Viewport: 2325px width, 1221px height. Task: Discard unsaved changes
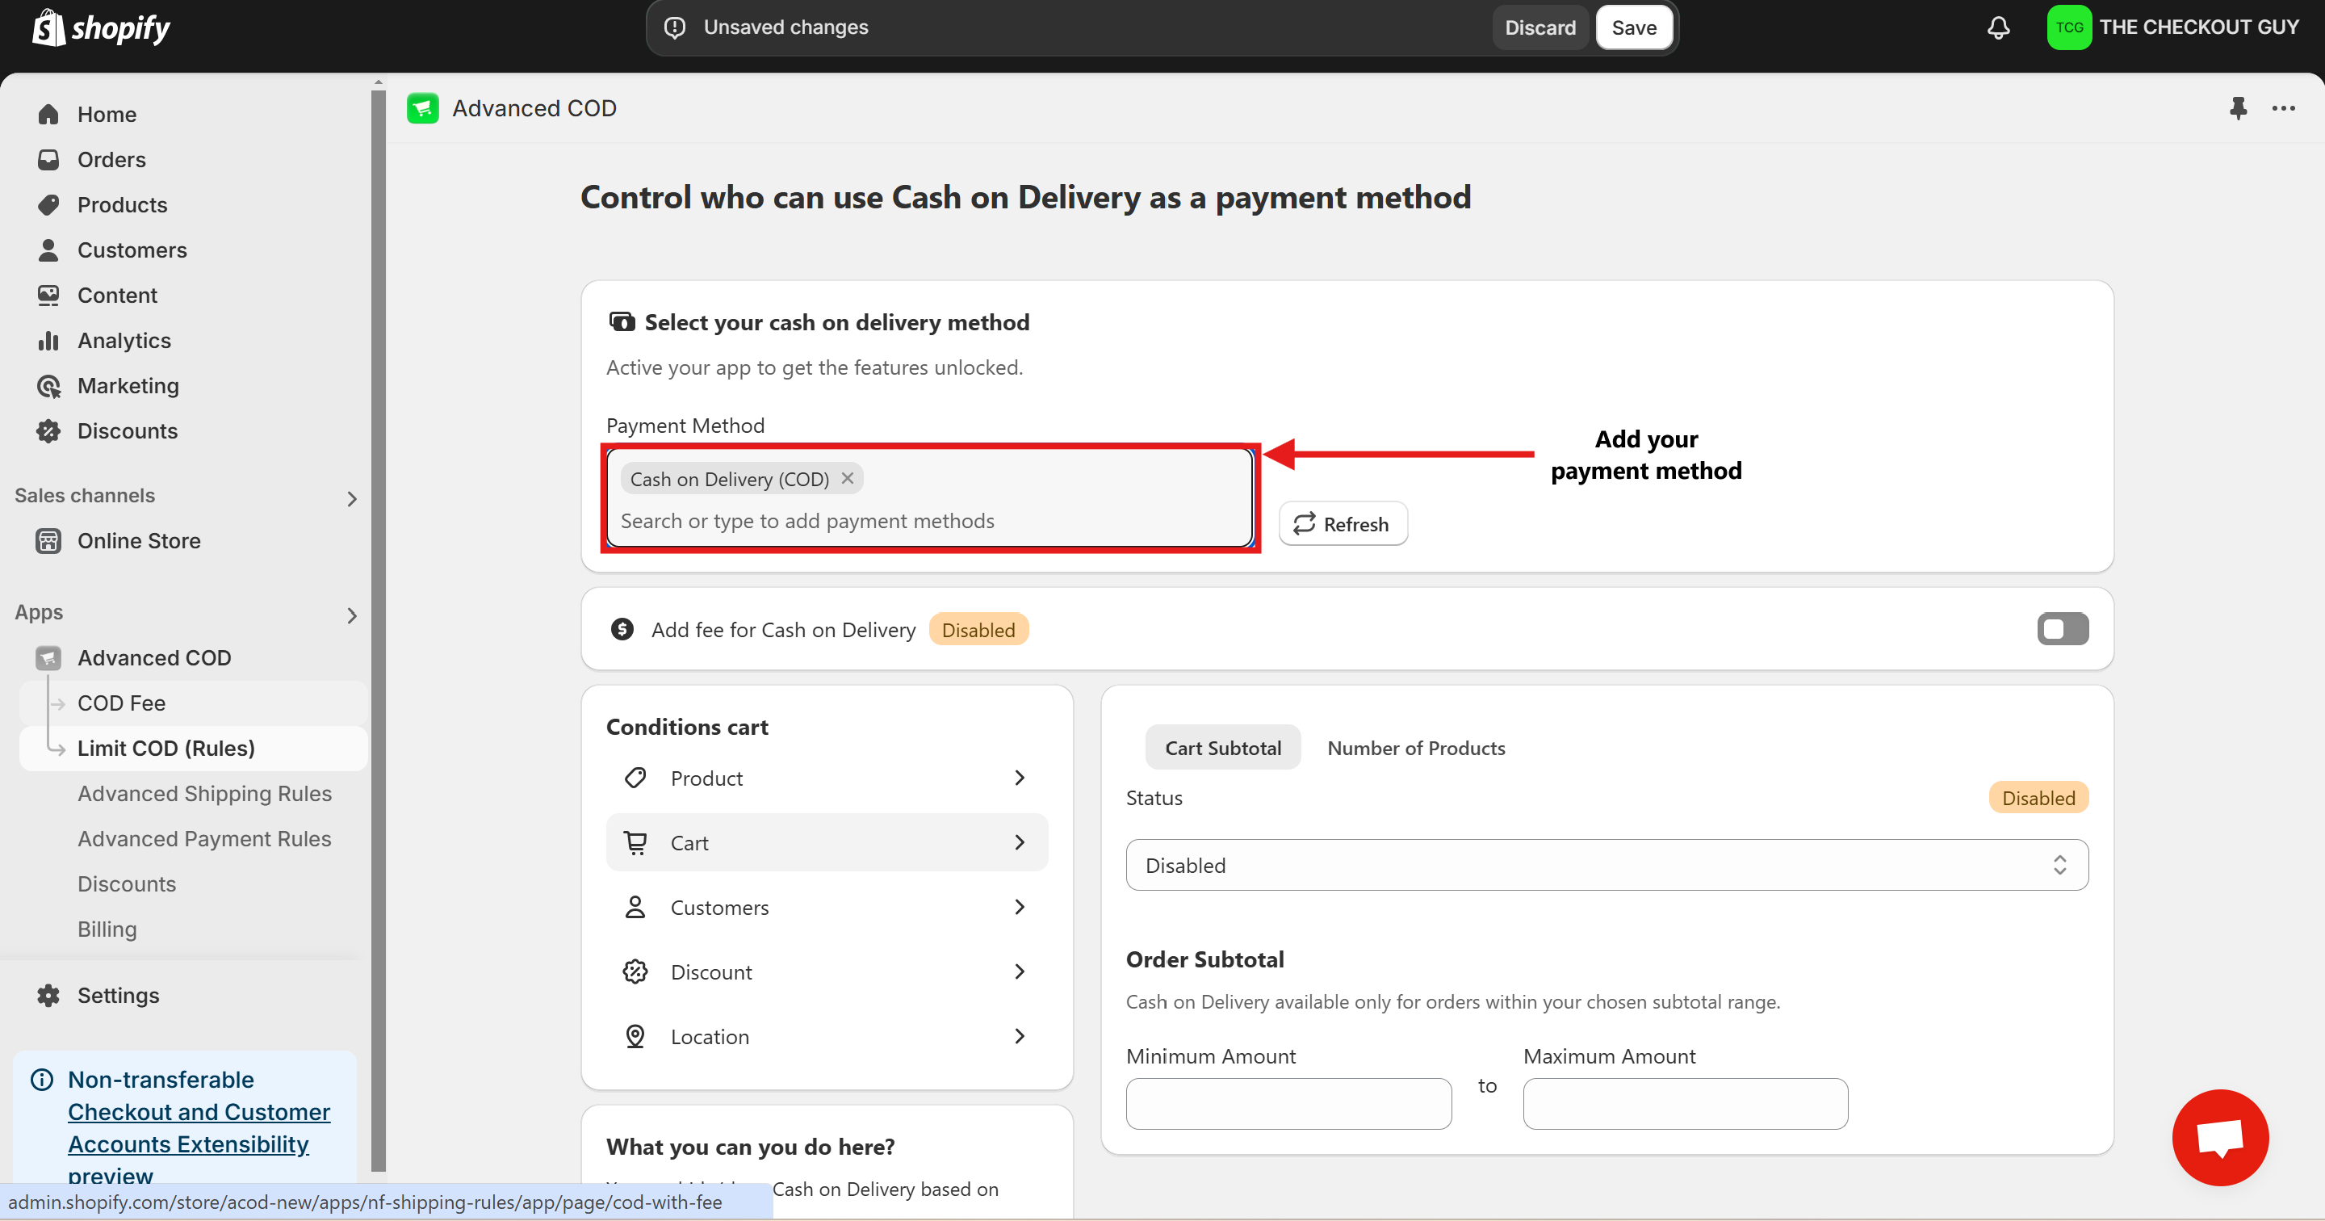click(x=1540, y=28)
